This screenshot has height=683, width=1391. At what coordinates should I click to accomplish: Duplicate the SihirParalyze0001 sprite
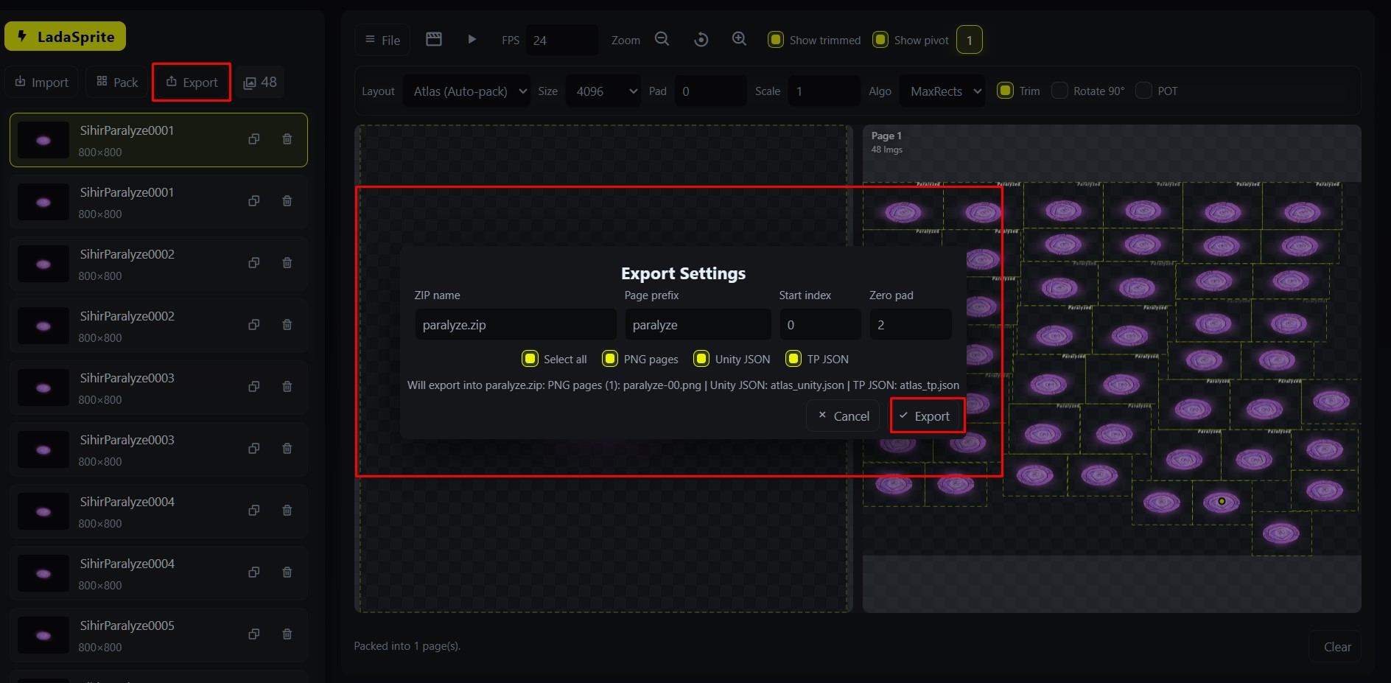(x=254, y=139)
